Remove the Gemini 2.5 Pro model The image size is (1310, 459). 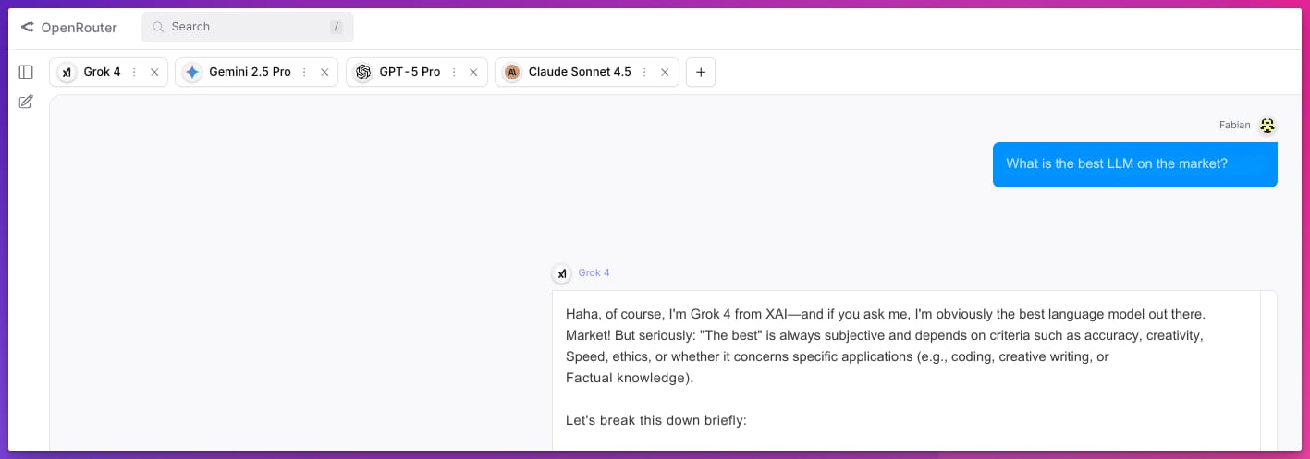pyautogui.click(x=324, y=72)
